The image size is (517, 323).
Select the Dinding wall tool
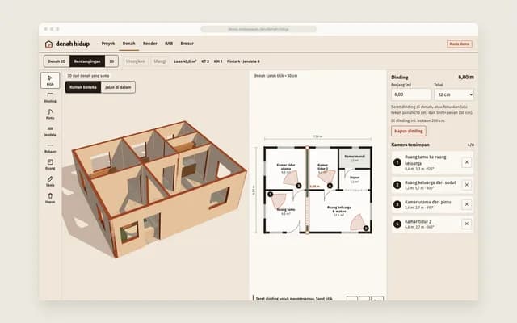(50, 98)
